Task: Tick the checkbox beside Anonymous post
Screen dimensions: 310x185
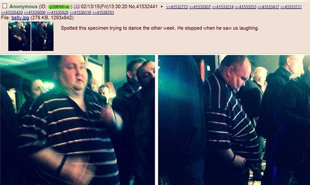Action: (x=5, y=6)
